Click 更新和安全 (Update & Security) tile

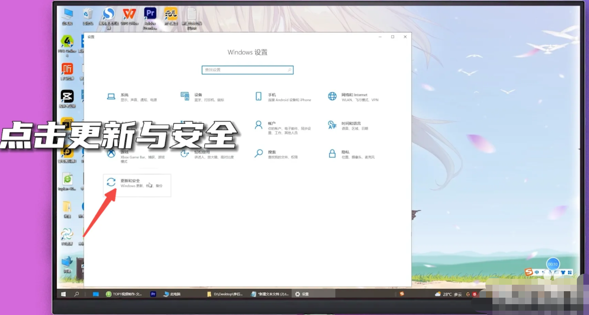pyautogui.click(x=136, y=183)
